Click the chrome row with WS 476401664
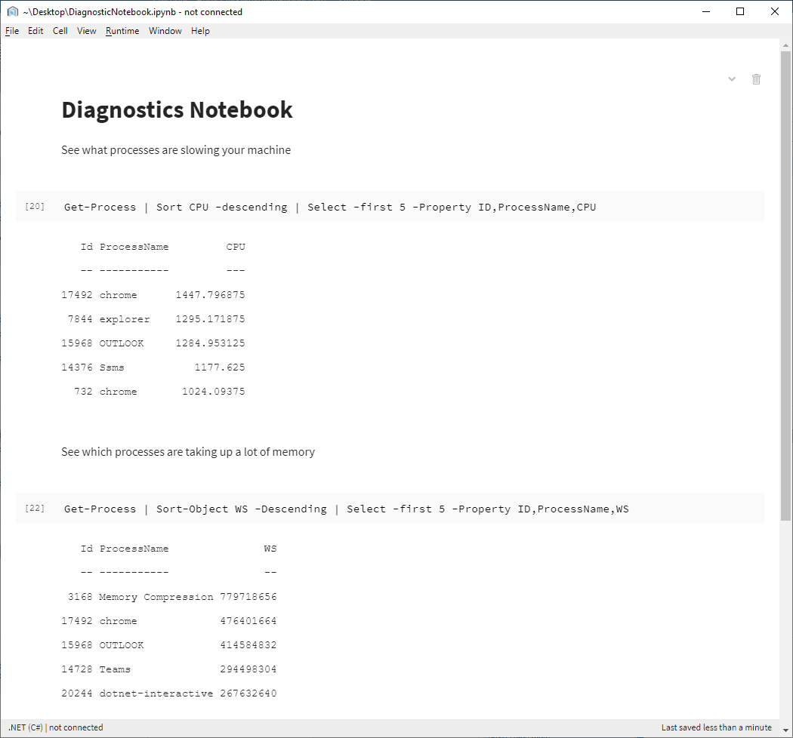Viewport: 793px width, 738px height. tap(169, 621)
